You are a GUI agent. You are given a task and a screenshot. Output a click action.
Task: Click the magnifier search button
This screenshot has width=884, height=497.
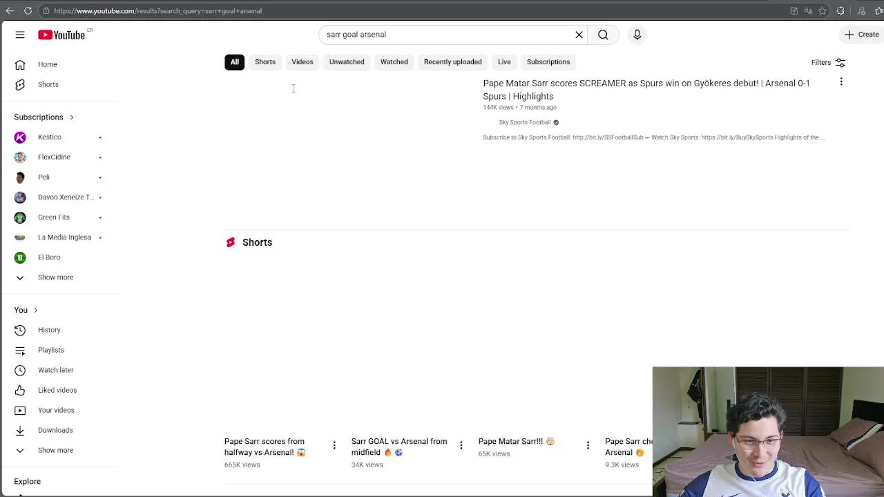(x=603, y=35)
